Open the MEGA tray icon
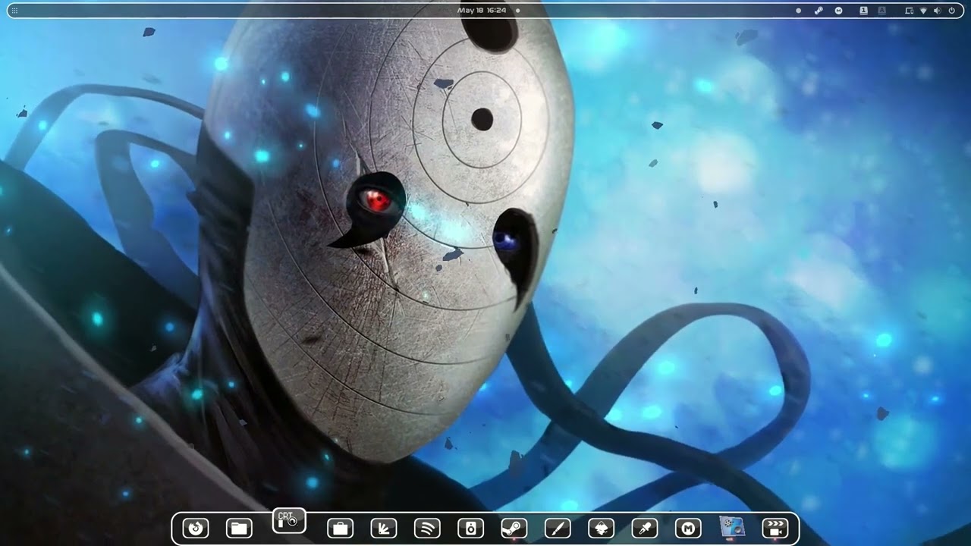Image resolution: width=971 pixels, height=546 pixels. [838, 11]
